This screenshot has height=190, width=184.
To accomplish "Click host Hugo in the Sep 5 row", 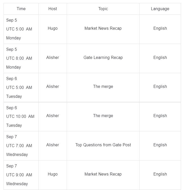I will 53,28.
